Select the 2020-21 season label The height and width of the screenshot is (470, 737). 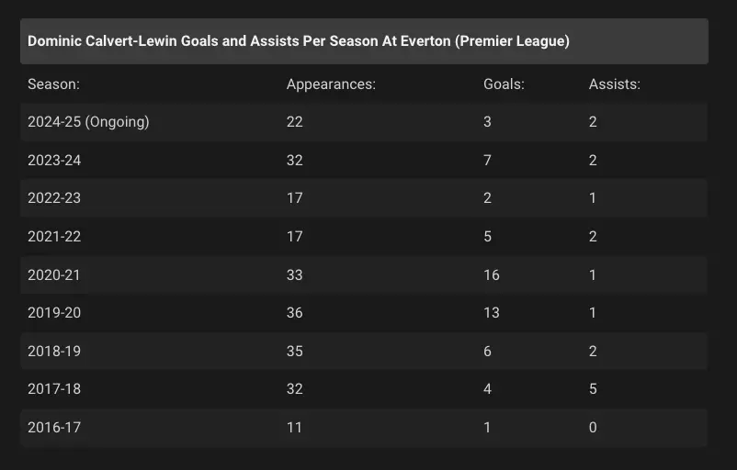[x=54, y=274]
